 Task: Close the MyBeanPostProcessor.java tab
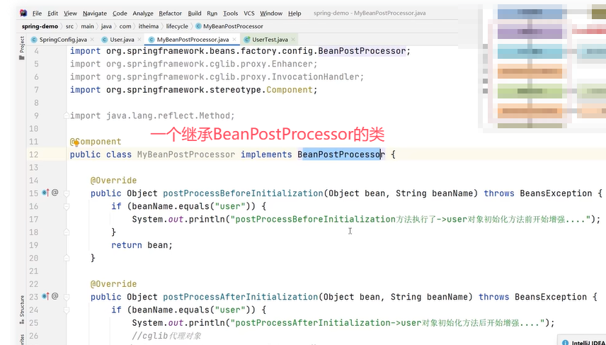[x=234, y=40]
